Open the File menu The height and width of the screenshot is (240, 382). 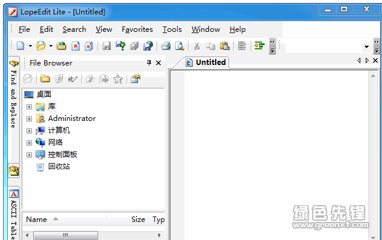[x=24, y=29]
